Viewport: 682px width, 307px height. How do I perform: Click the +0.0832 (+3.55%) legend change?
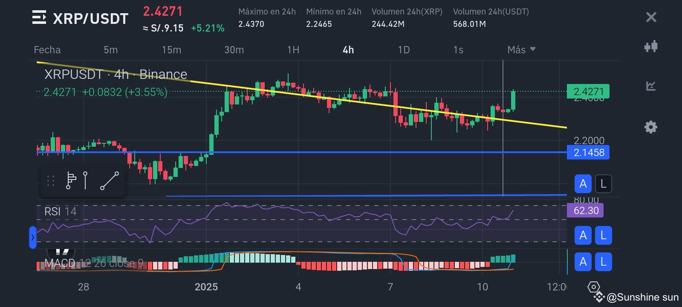(x=125, y=92)
